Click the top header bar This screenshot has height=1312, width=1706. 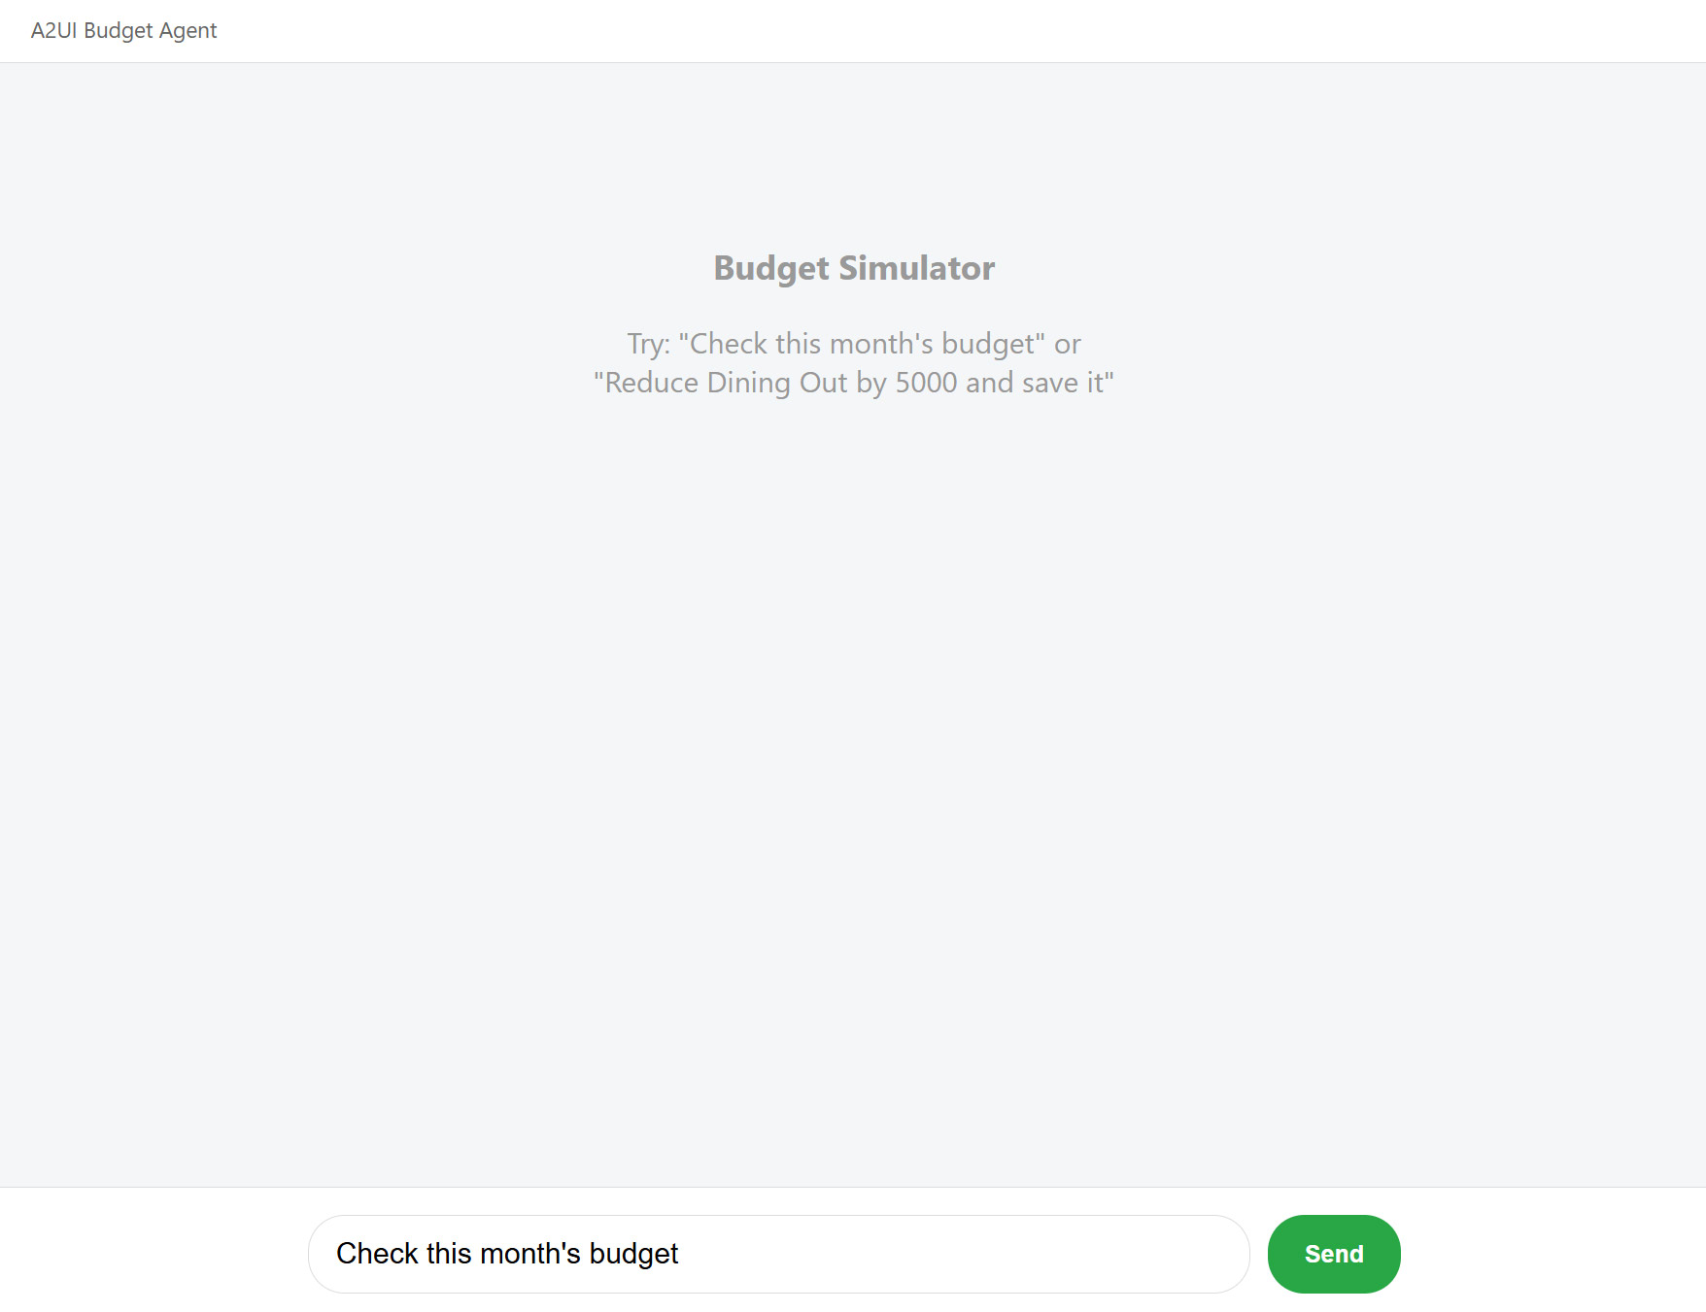coord(853,31)
